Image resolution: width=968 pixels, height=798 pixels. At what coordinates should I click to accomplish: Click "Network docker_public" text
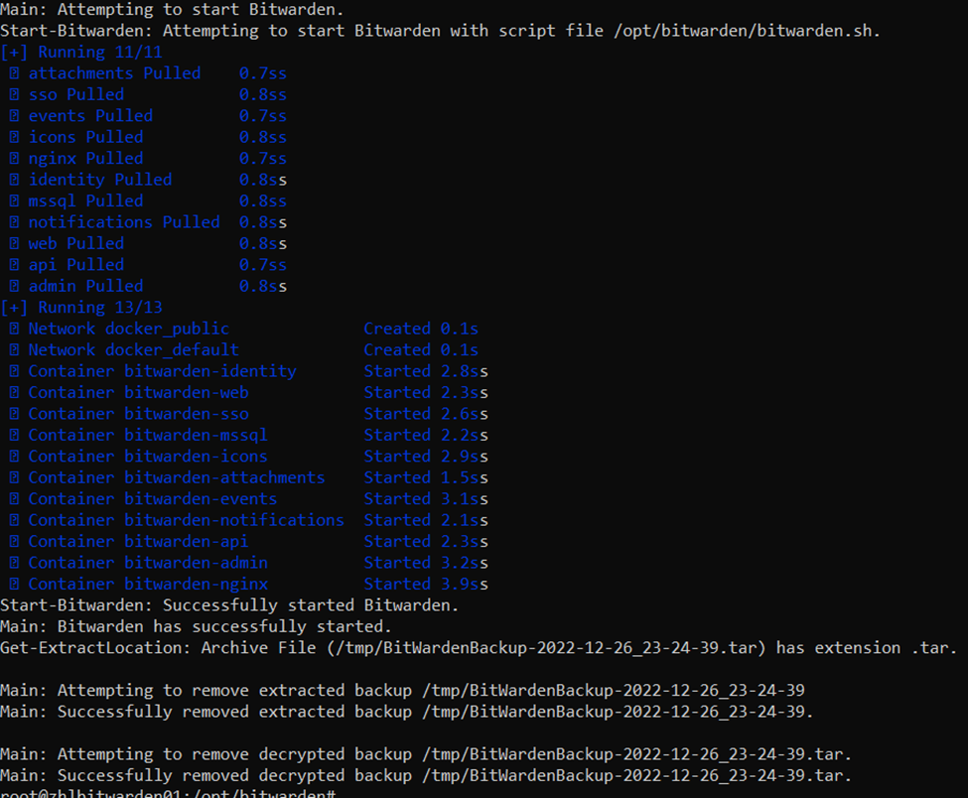click(128, 329)
